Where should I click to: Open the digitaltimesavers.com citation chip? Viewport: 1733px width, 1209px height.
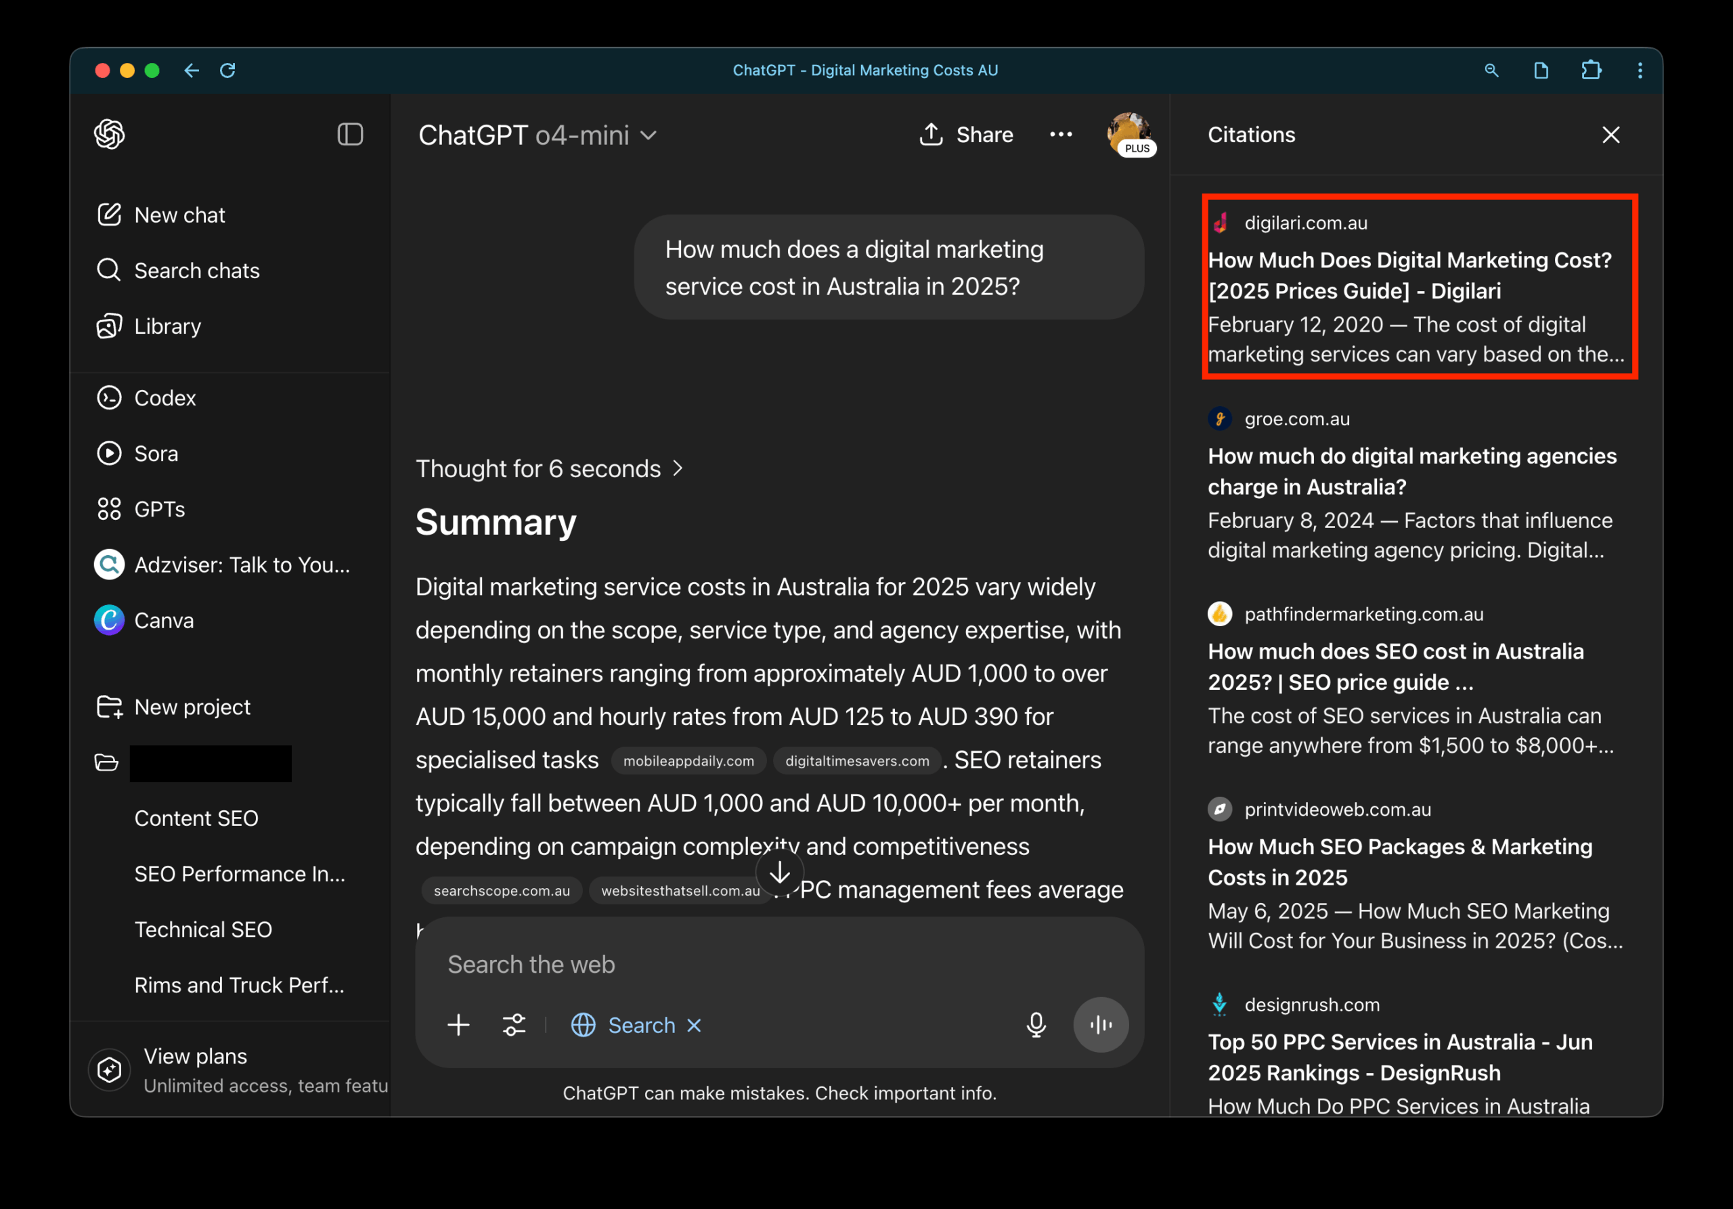pyautogui.click(x=858, y=761)
